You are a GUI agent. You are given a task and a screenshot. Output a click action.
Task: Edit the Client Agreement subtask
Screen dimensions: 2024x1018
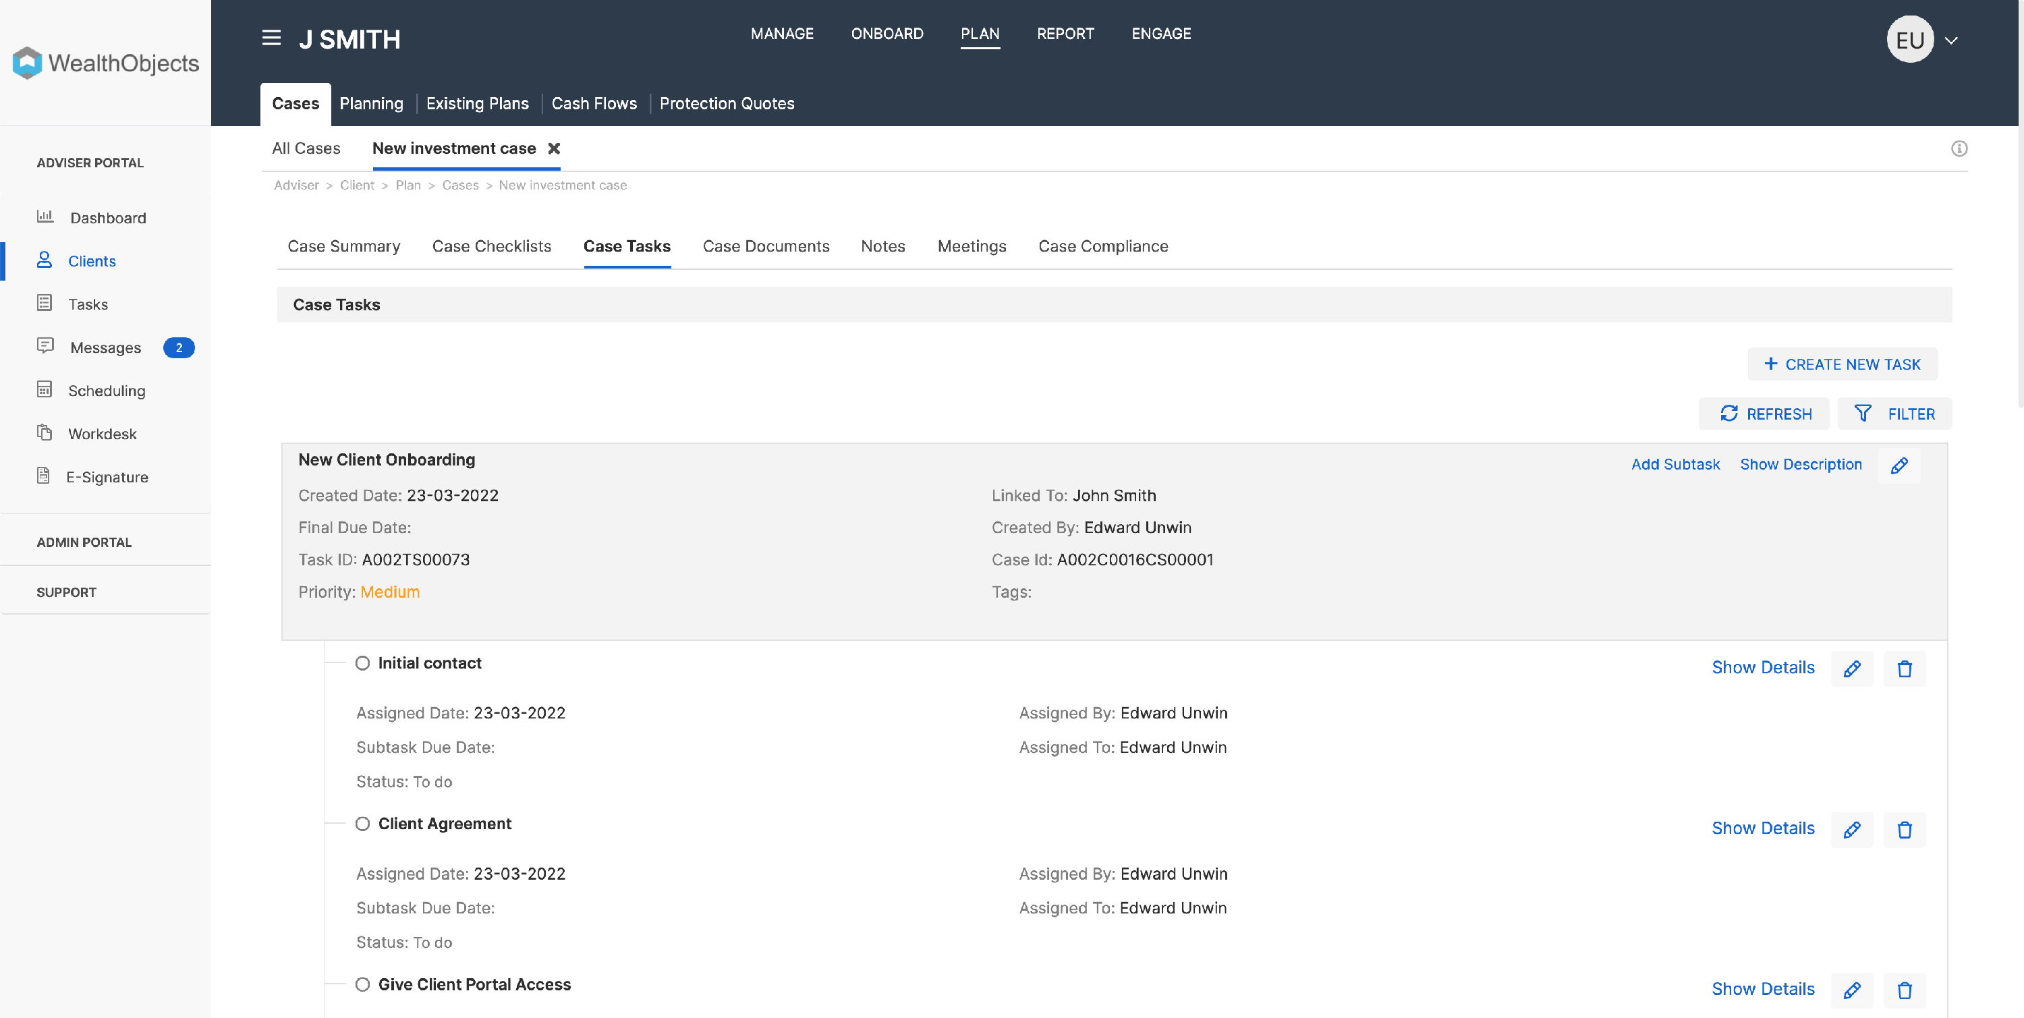click(1851, 830)
